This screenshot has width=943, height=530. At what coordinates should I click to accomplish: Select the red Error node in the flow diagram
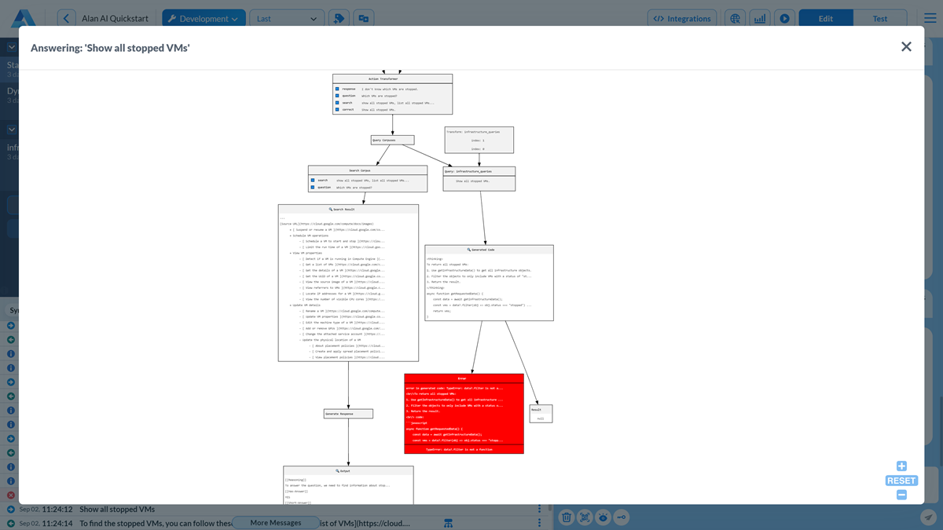coord(464,414)
